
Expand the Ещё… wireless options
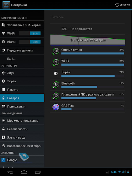pyautogui.click(x=22, y=59)
